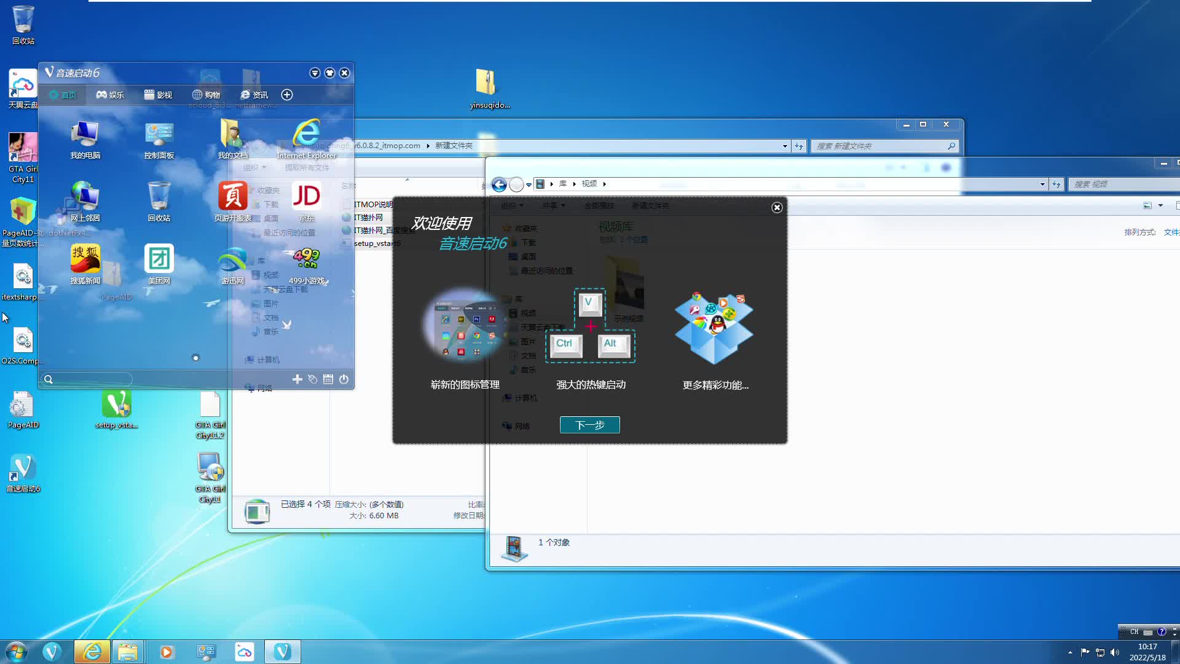Open the address history dropdown in 视频 window
Image resolution: width=1180 pixels, height=664 pixels.
[x=1042, y=184]
